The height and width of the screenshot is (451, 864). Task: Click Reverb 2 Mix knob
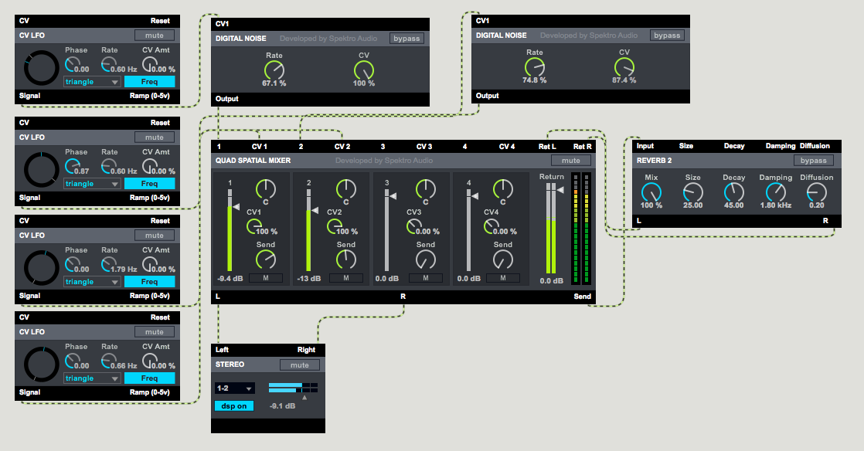651,192
